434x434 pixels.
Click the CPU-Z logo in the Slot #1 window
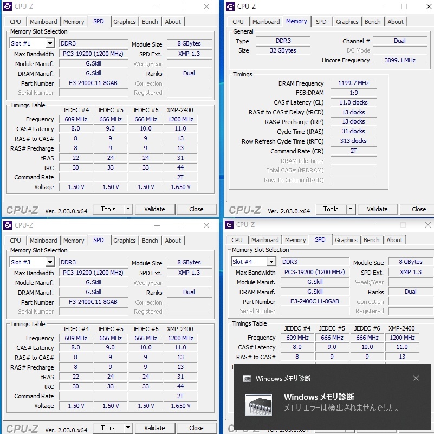coord(23,209)
